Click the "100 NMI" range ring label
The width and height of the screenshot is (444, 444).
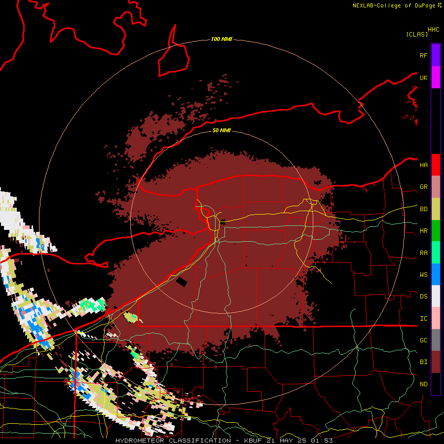(222, 39)
